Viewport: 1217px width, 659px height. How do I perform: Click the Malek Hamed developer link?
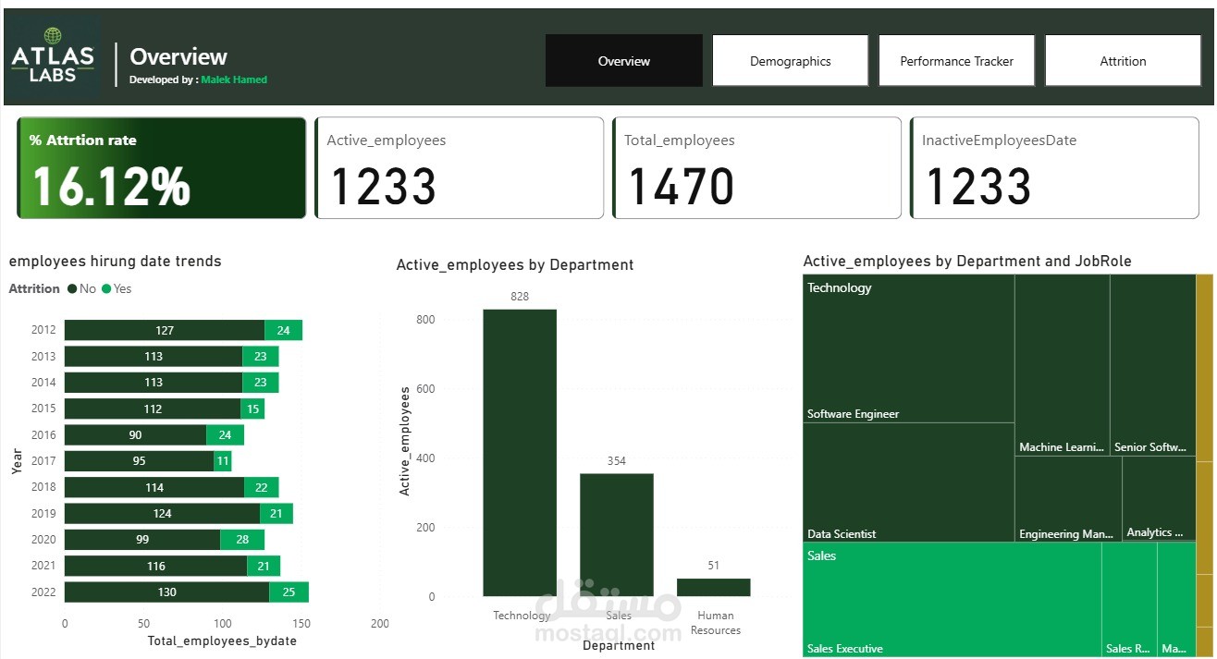pyautogui.click(x=232, y=79)
